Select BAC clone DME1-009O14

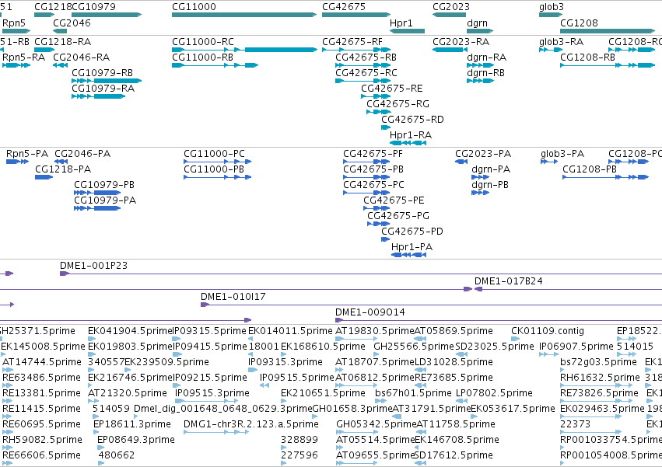tap(370, 312)
